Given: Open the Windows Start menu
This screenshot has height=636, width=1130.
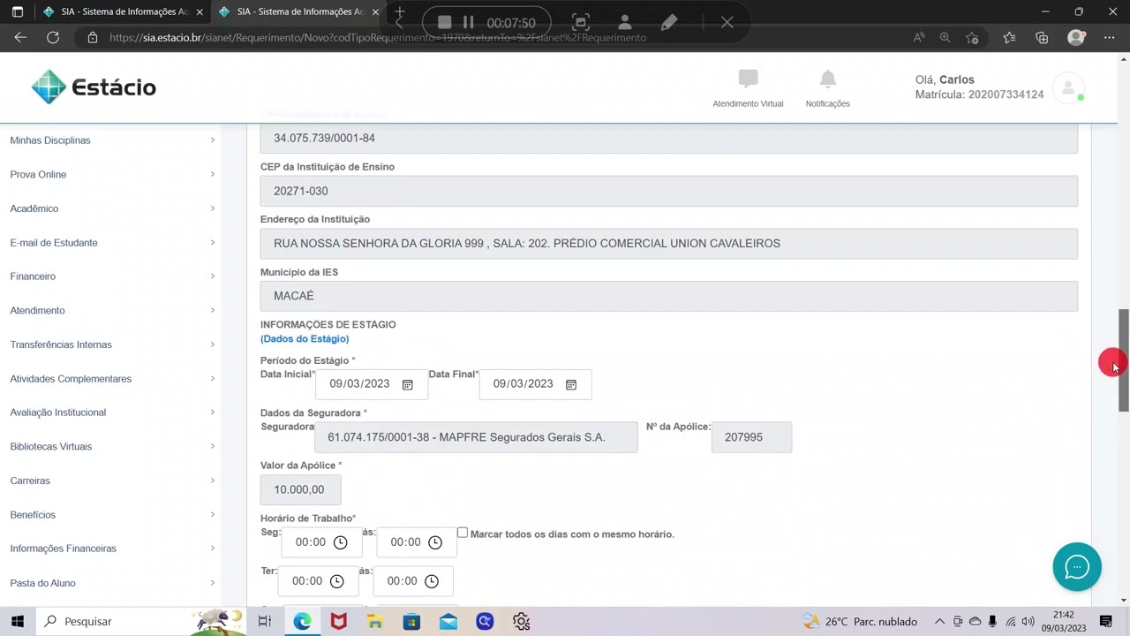Looking at the screenshot, I should [18, 621].
